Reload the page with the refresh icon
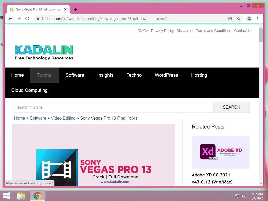 (x=27, y=19)
